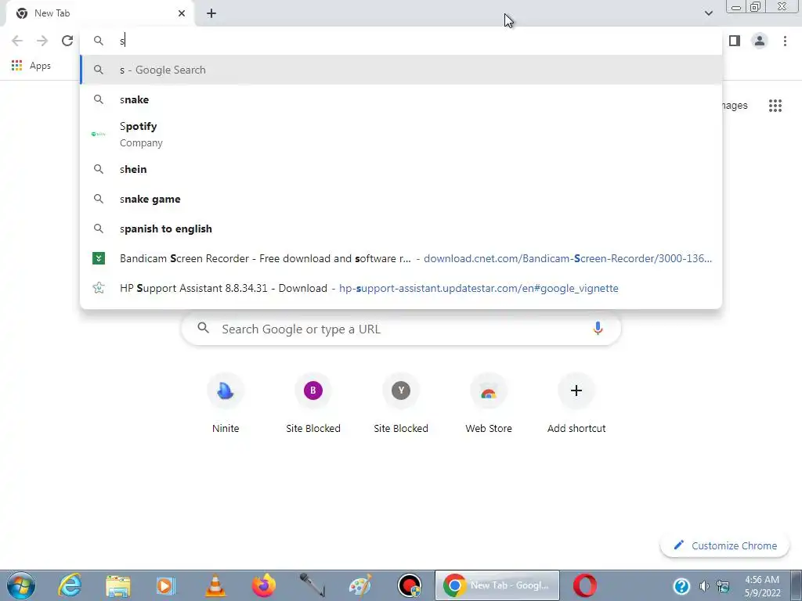Viewport: 802px width, 601px height.
Task: Open the purple B Site Blocked shortcut
Action: pyautogui.click(x=313, y=404)
